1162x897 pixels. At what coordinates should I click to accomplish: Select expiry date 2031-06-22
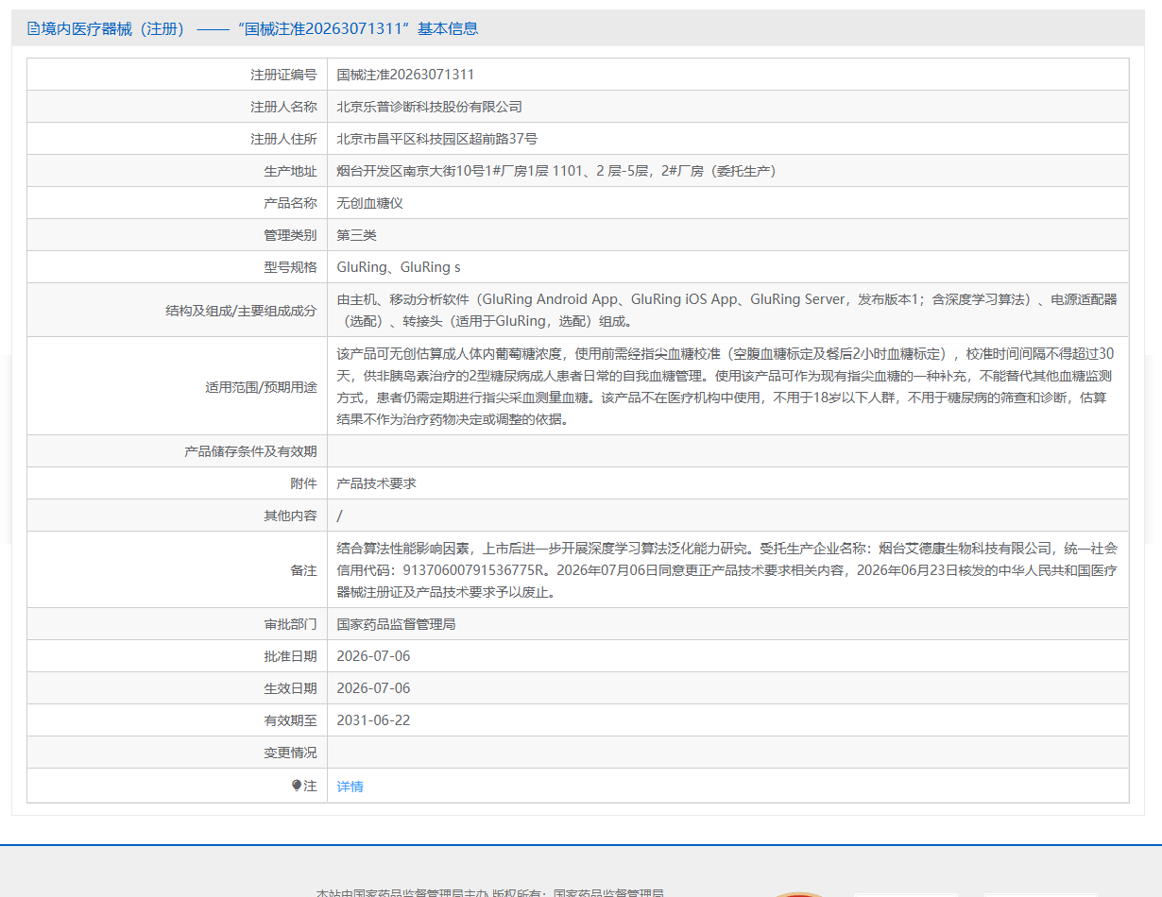[x=373, y=720]
